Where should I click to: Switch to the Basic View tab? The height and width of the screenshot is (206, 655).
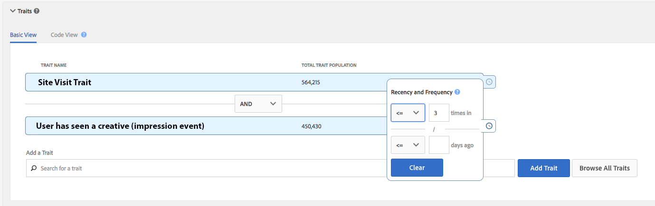[x=23, y=35]
